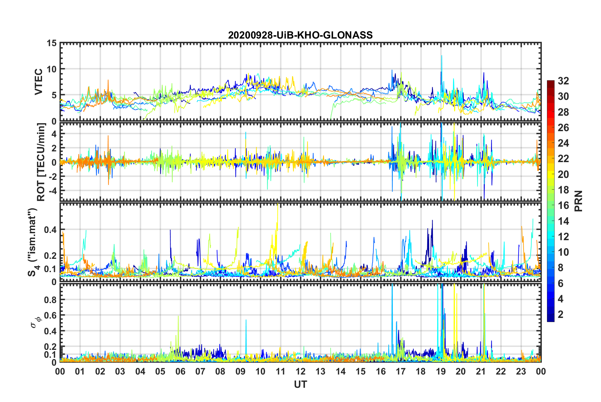Click x-axis tick label 11
Image resolution: width=601 pixels, height=402 pixels.
coord(281,371)
